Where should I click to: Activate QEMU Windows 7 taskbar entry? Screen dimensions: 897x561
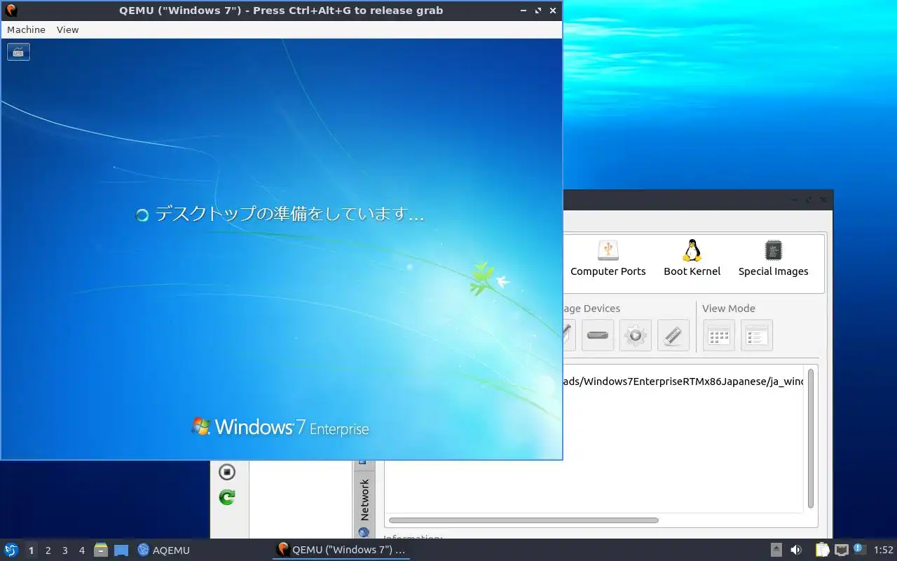(341, 550)
